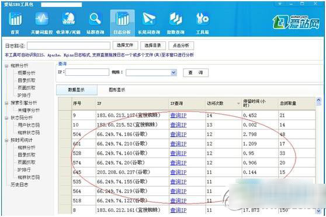Image resolution: width=326 pixels, height=217 pixels.
Task: Select the 日志分析 log analysis tool
Action: tap(122, 23)
